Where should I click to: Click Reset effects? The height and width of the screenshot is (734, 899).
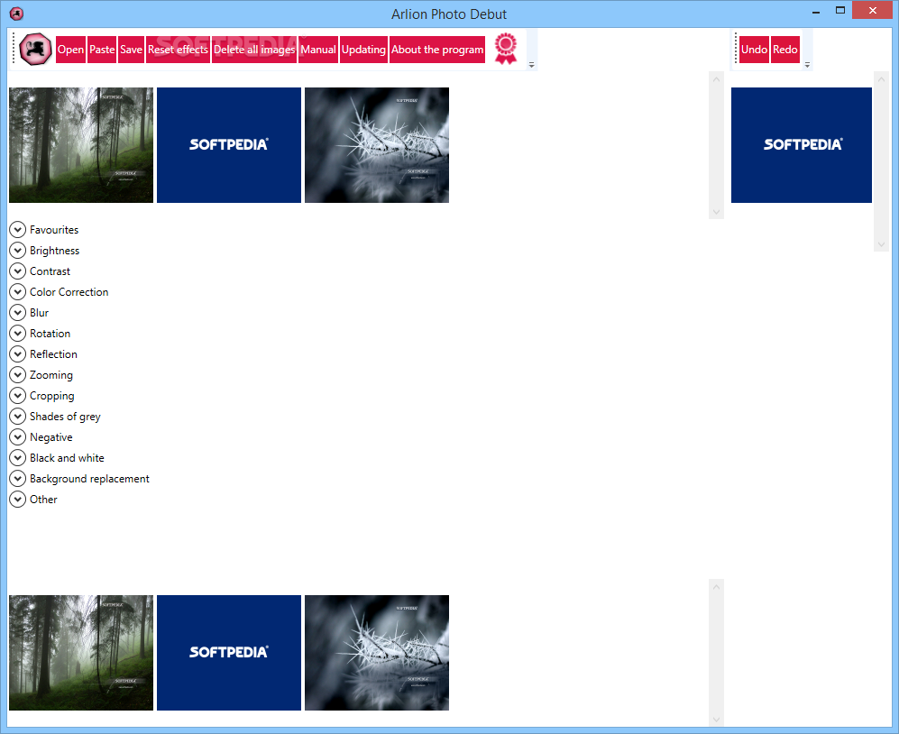(x=178, y=50)
